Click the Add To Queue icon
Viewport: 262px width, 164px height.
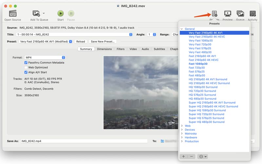[x=36, y=13]
